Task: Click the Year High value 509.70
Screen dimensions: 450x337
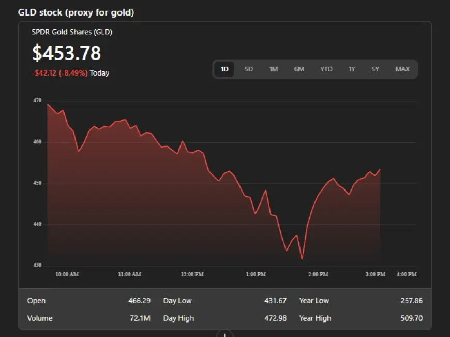Action: (411, 318)
